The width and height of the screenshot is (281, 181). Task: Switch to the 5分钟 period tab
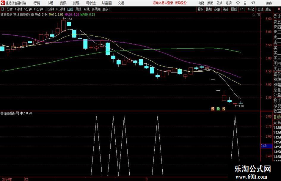click(x=28, y=9)
